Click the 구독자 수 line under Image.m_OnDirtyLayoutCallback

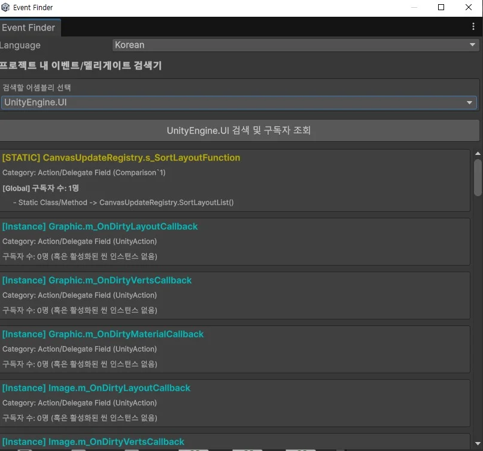point(80,418)
